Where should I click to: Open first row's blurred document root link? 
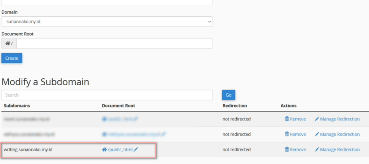click(118, 119)
